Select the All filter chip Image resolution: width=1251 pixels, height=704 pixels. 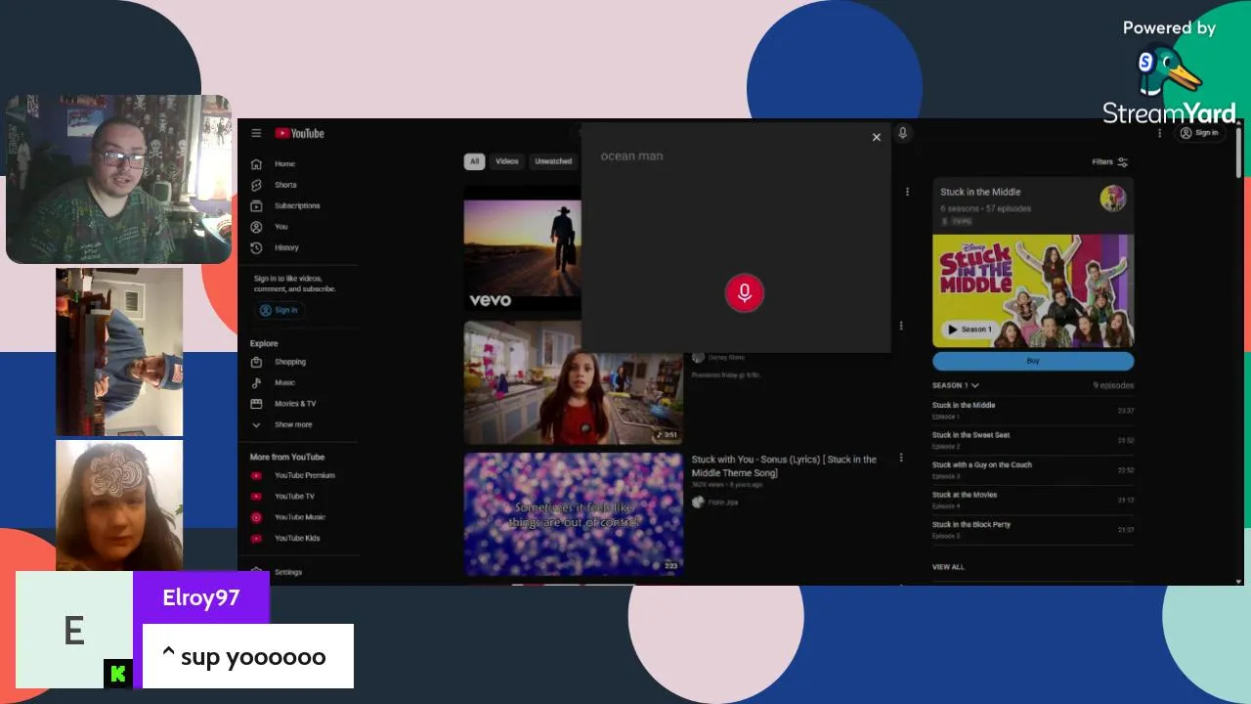click(x=474, y=161)
